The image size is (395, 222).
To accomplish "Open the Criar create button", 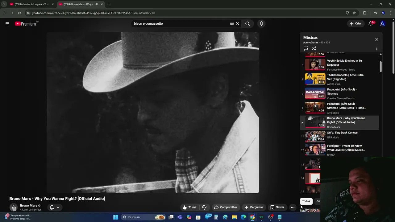I will coord(355,23).
